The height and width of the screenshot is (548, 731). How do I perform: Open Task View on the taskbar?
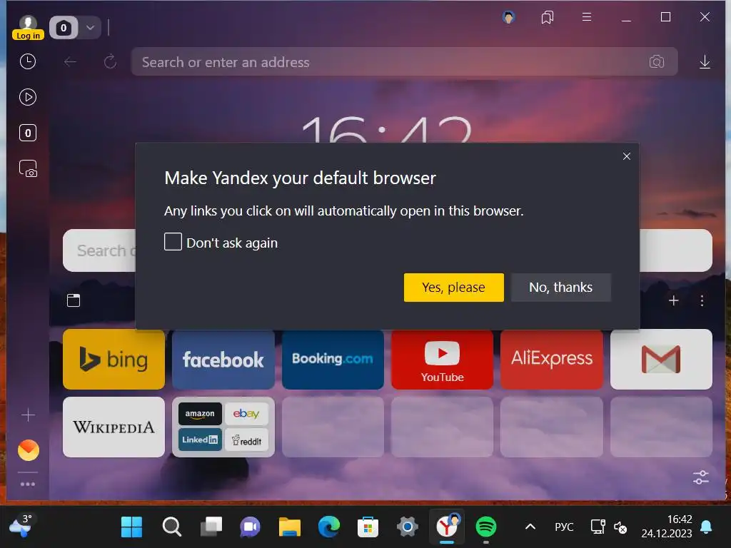211,527
